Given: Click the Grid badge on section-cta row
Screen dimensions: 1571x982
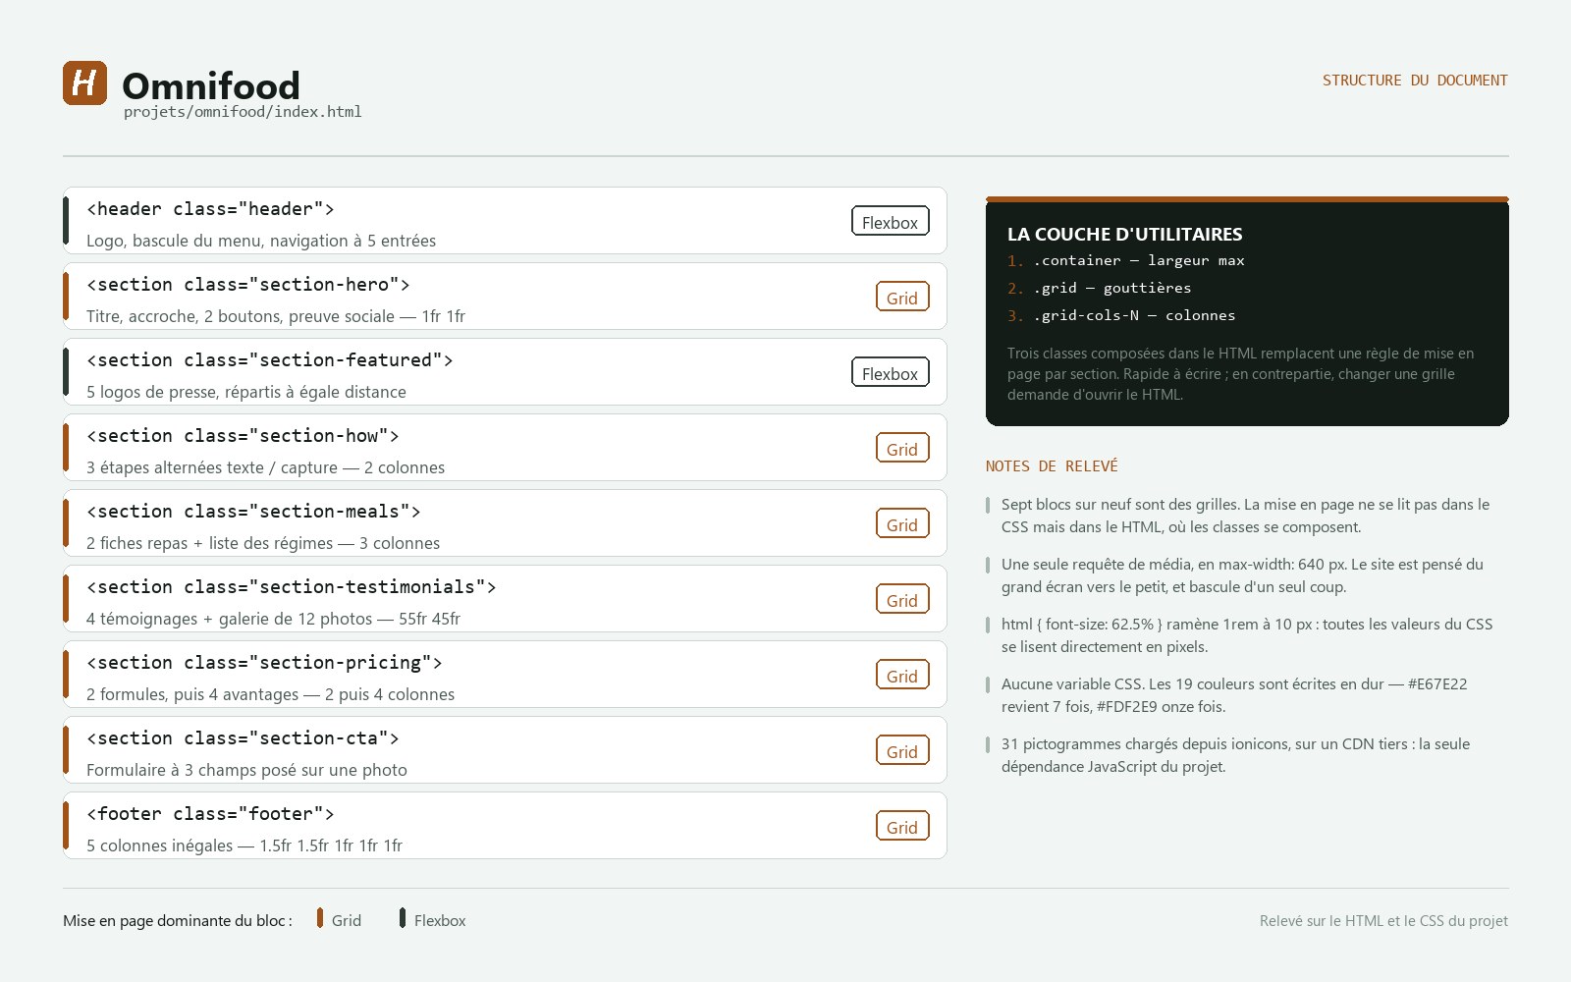Looking at the screenshot, I should (x=901, y=750).
